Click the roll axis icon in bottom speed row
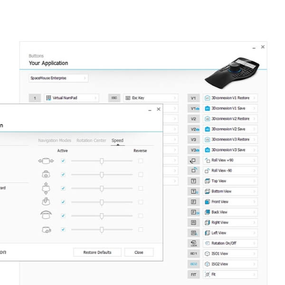Viewport: 285px width, 285px height. [x=47, y=230]
